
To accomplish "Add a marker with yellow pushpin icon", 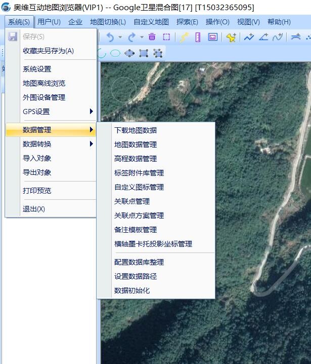I will (231, 37).
